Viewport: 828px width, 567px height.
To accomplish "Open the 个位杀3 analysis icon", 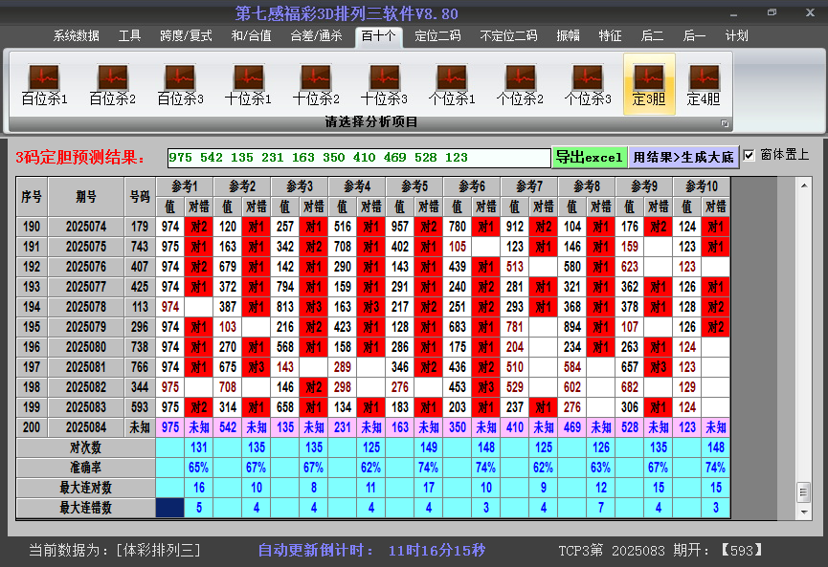I will [x=588, y=84].
